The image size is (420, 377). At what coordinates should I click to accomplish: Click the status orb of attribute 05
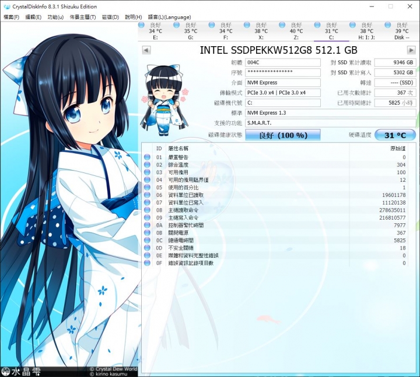pos(147,187)
